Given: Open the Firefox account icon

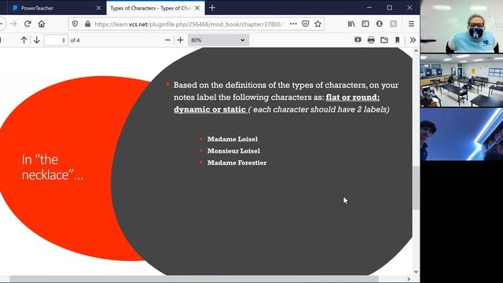Looking at the screenshot, I should (x=379, y=24).
